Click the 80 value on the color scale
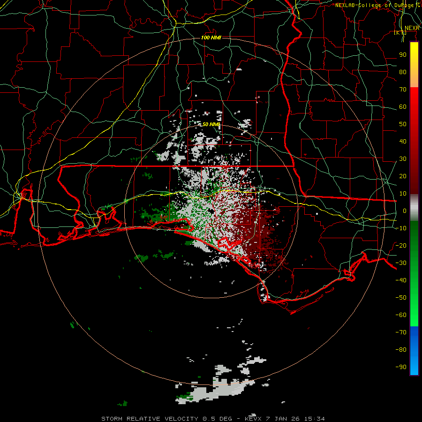Viewport: 422px width, 422px height. [x=403, y=72]
